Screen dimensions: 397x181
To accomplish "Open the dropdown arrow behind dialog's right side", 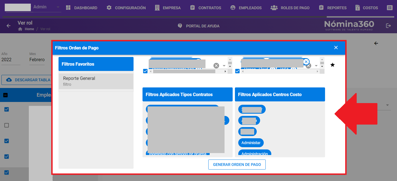I will [388, 105].
